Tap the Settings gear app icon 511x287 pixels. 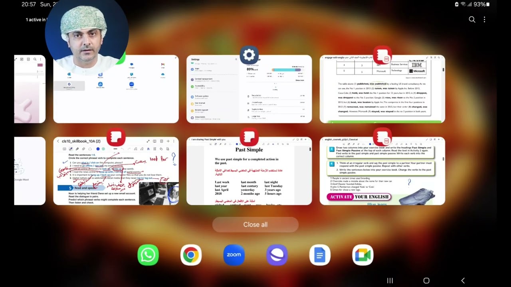pos(249,55)
